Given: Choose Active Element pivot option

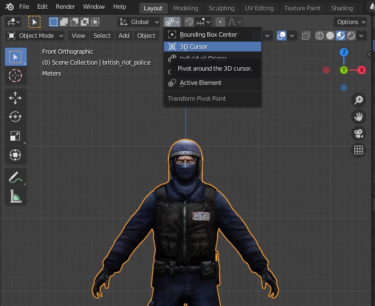Looking at the screenshot, I should [213, 83].
